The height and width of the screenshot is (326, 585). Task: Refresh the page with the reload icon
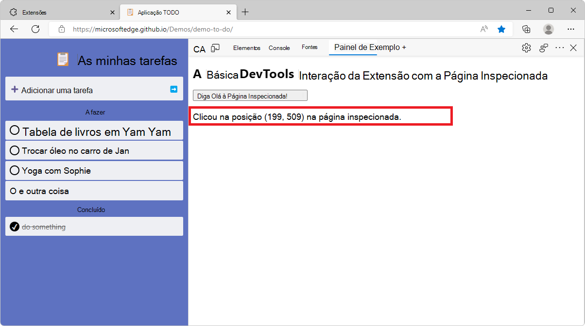pos(35,29)
